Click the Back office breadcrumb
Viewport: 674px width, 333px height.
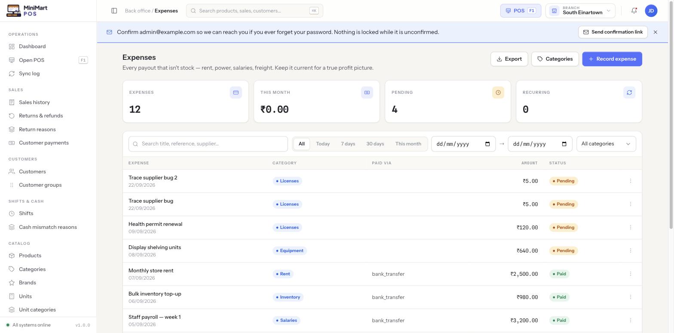[x=138, y=11]
